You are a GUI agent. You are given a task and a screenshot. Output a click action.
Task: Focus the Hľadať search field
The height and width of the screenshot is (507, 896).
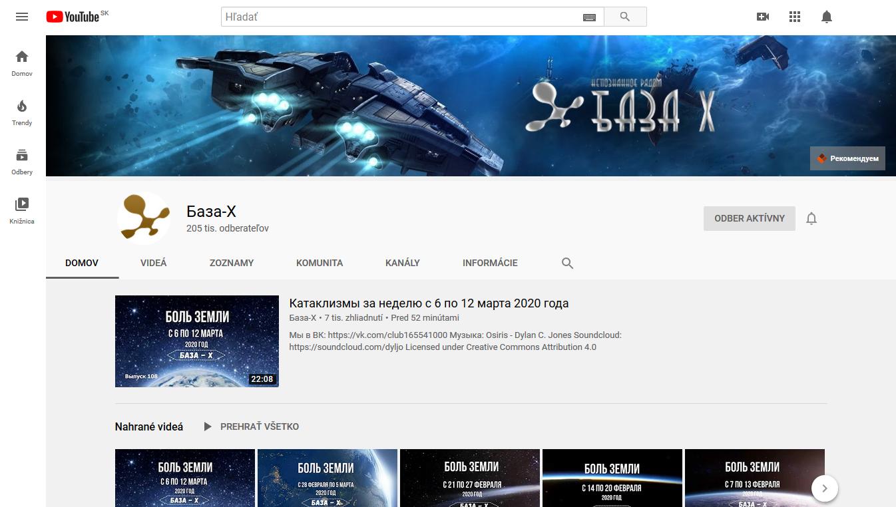click(x=401, y=17)
